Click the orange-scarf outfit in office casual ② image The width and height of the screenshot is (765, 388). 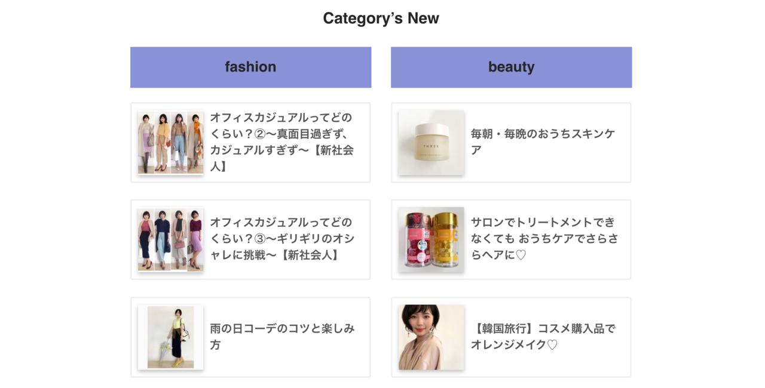pyautogui.click(x=195, y=142)
